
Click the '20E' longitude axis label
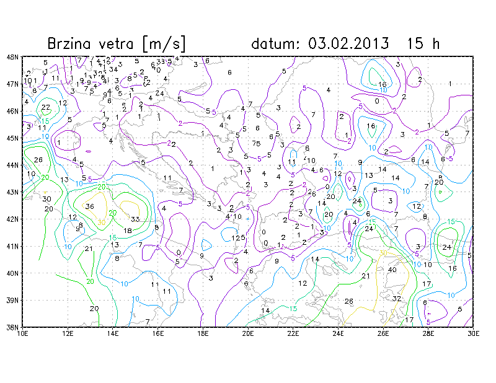248,333
